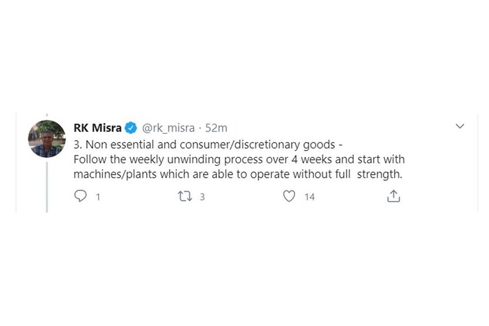
Task: Open RK Misra's profile photo
Action: click(47, 138)
